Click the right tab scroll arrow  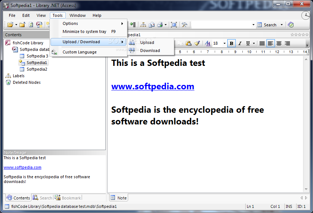tap(306, 198)
